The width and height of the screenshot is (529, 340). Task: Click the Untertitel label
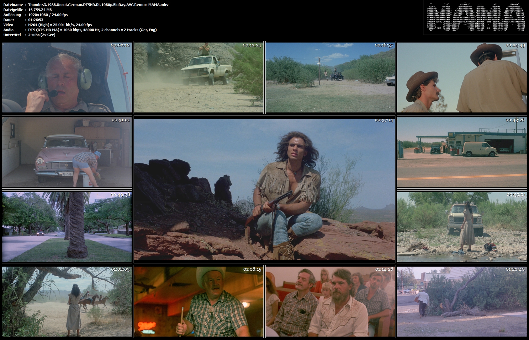pos(12,35)
